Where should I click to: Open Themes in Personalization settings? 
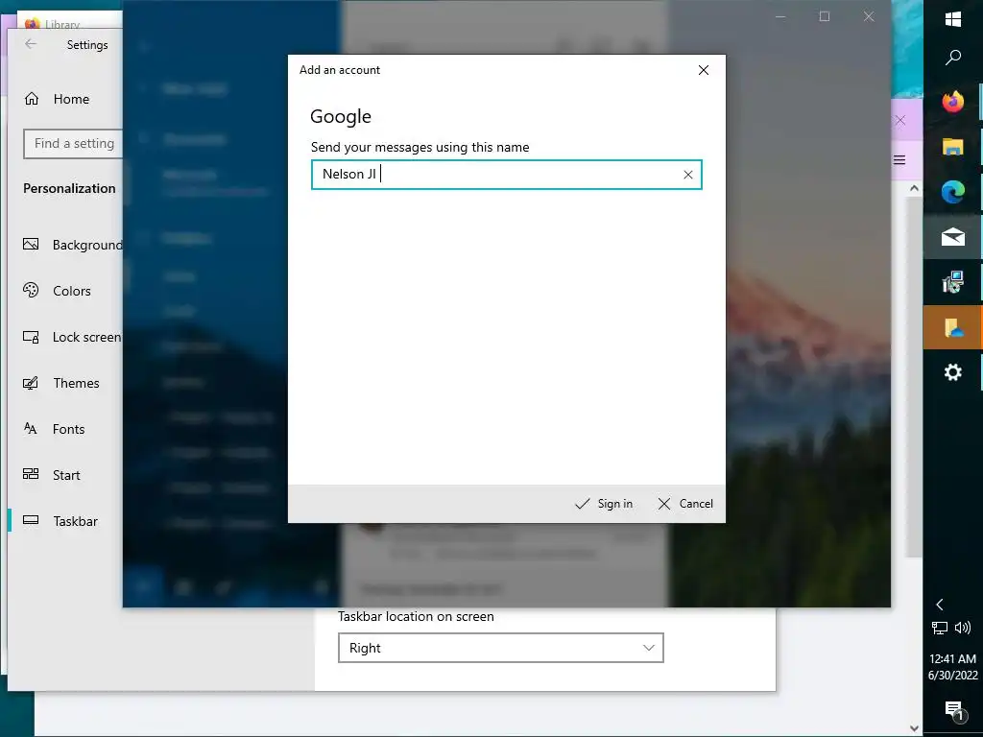click(x=60, y=383)
